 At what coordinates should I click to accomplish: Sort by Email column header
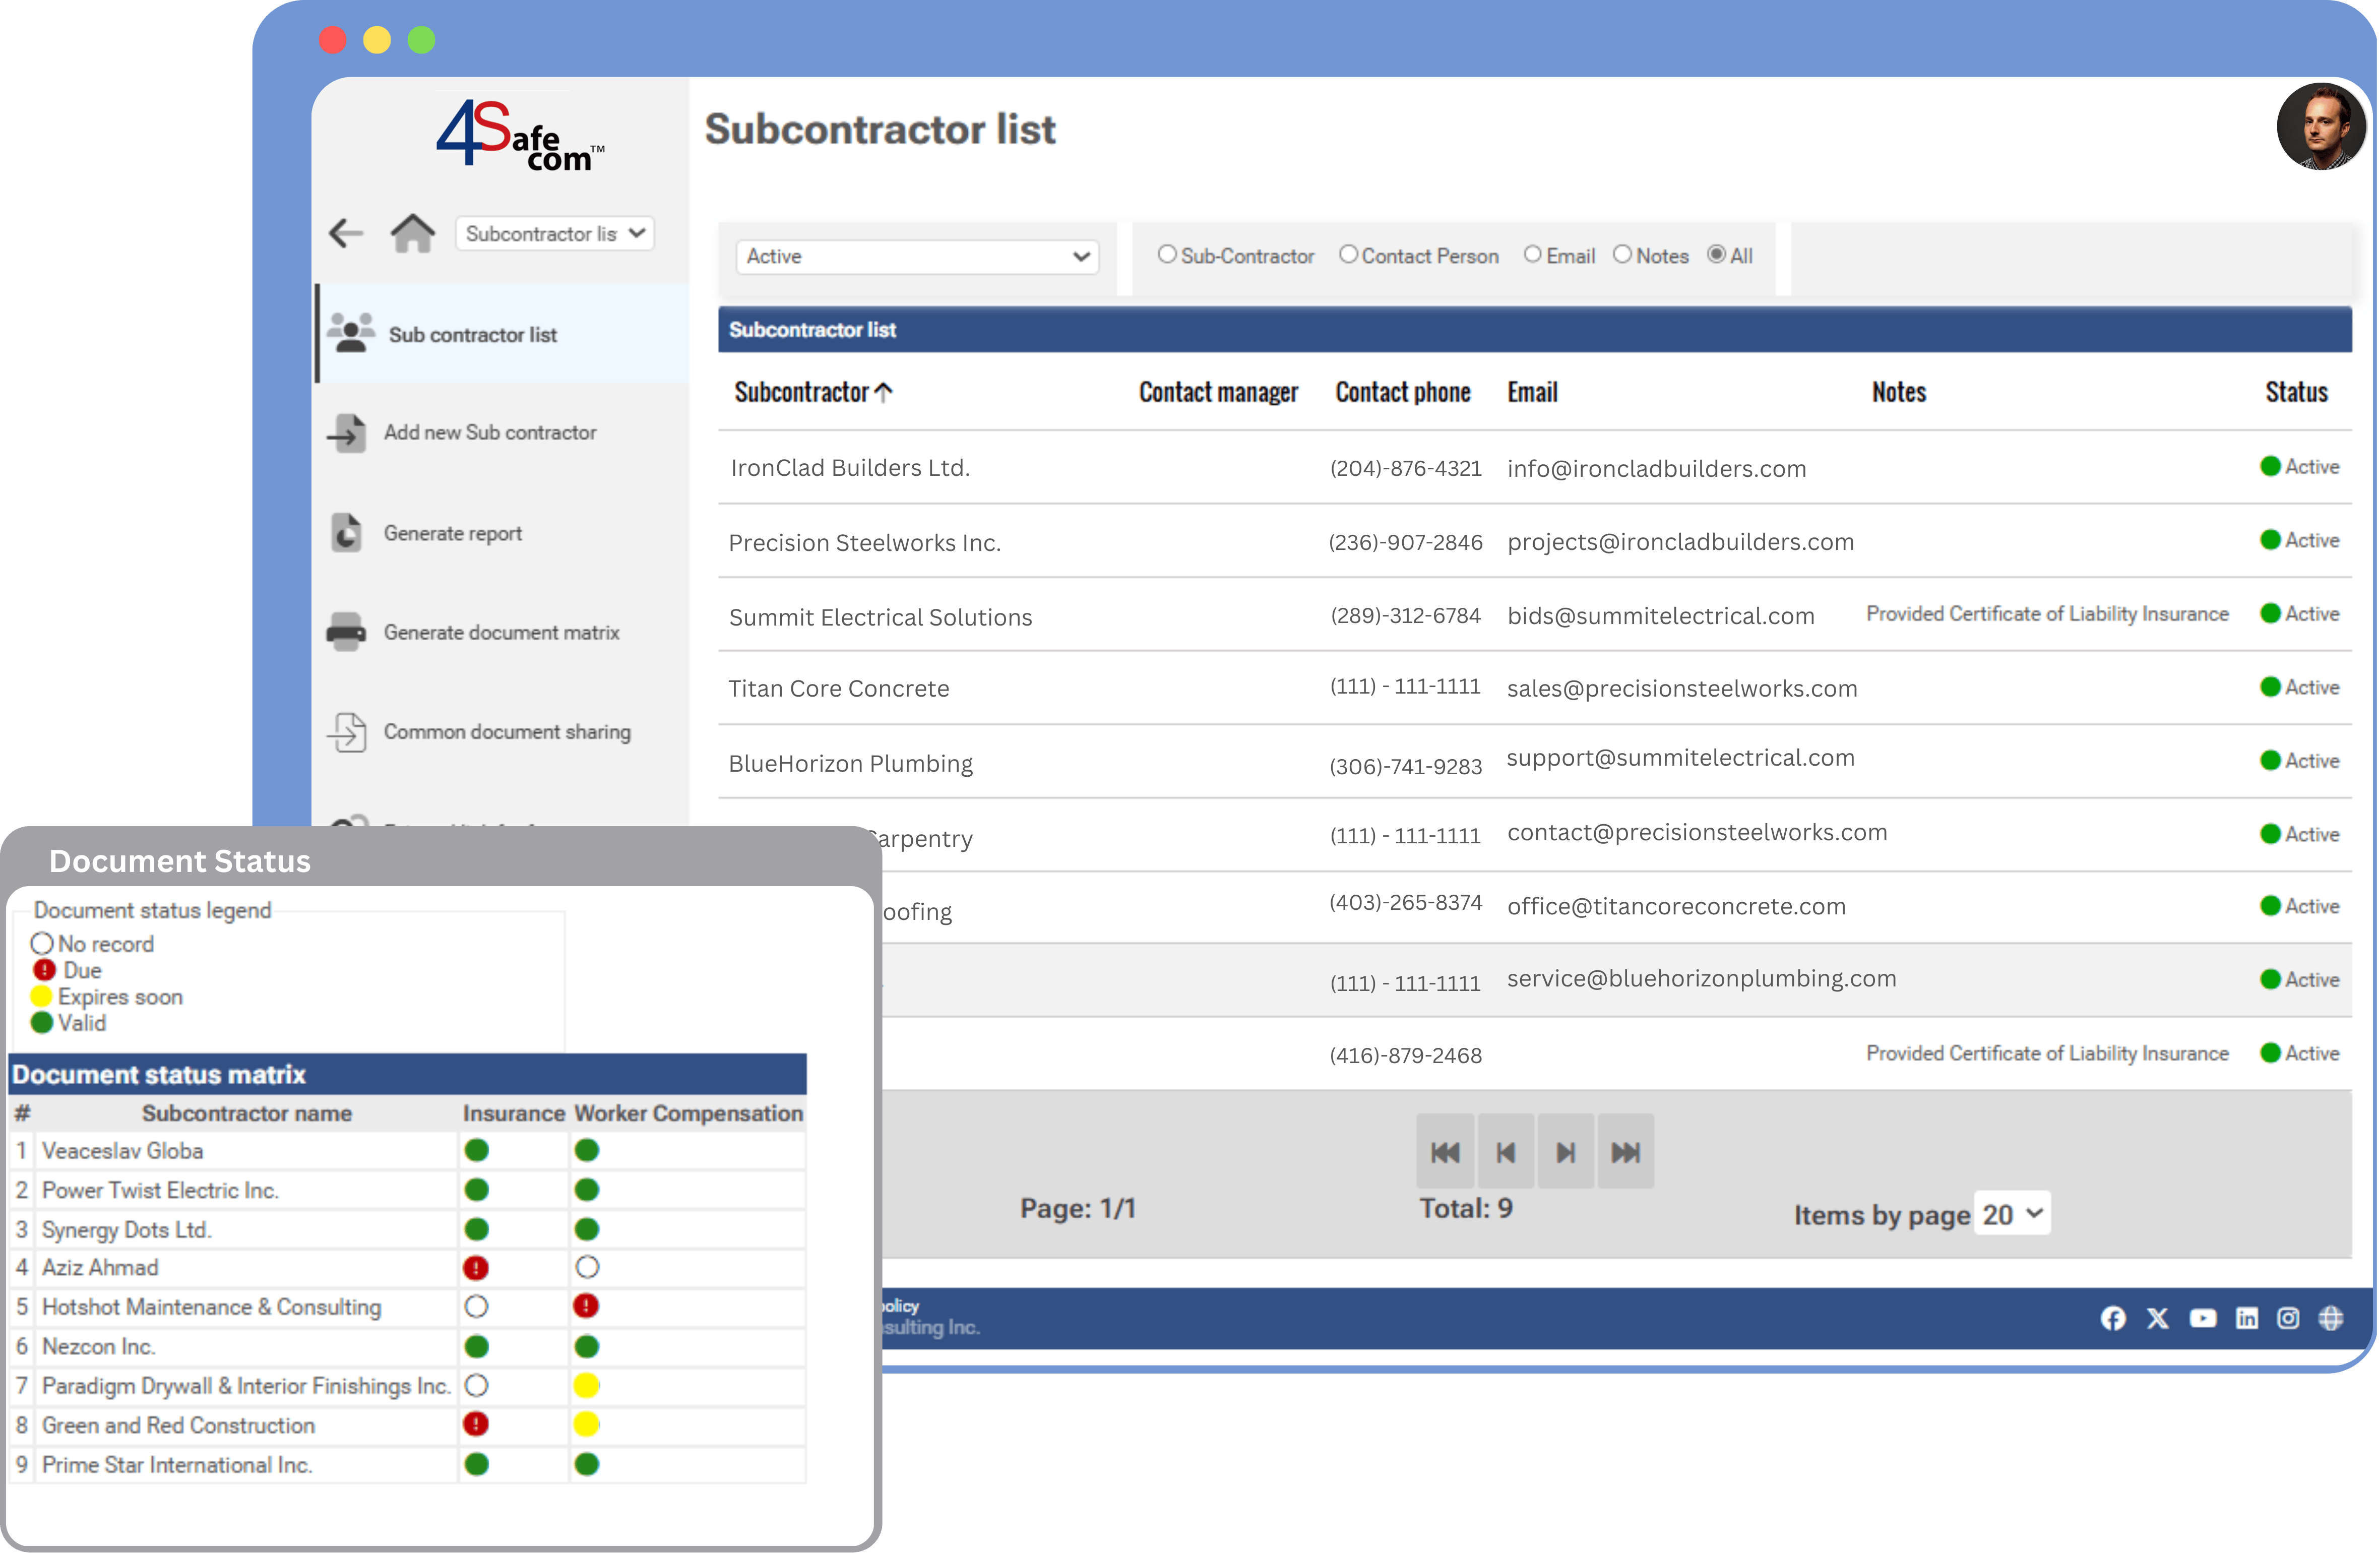click(1533, 392)
